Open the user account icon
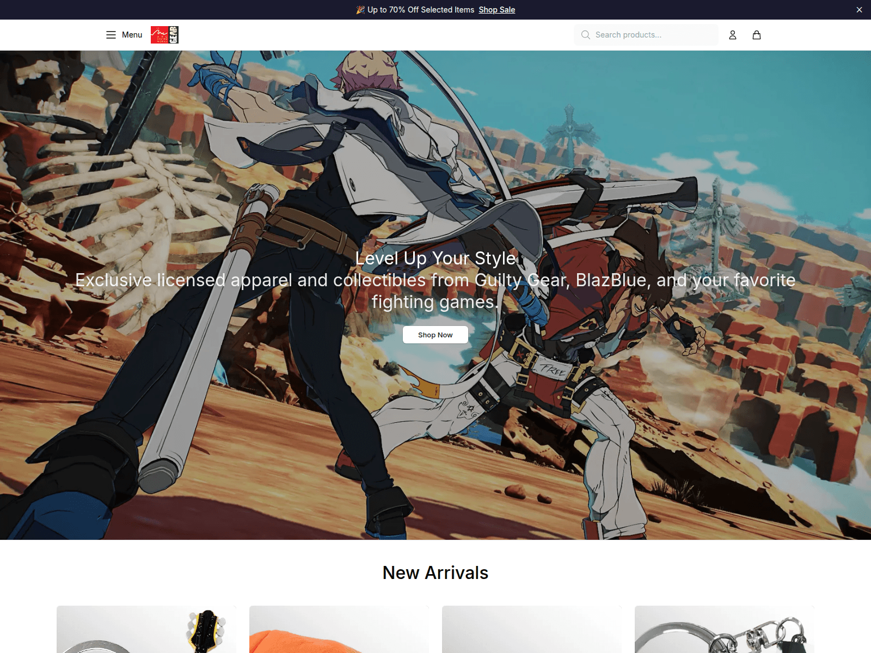 pyautogui.click(x=733, y=35)
